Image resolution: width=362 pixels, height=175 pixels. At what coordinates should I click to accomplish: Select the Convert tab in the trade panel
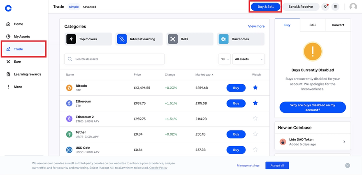click(x=338, y=25)
